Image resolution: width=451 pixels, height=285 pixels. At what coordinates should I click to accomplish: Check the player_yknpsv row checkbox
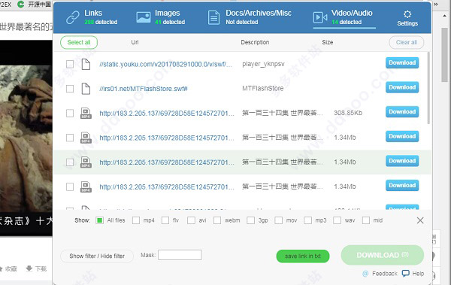70,64
